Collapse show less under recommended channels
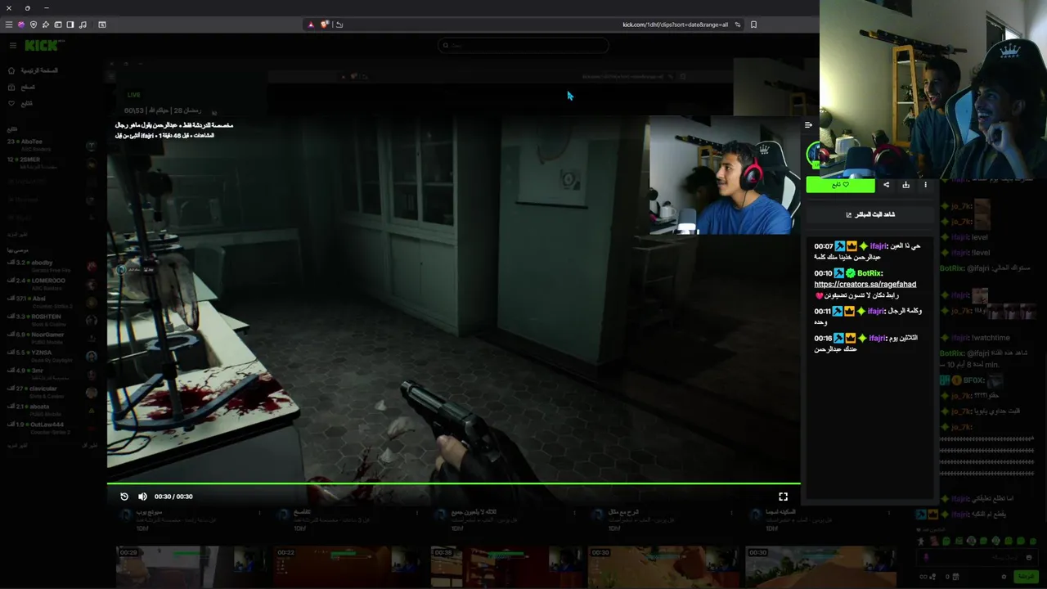This screenshot has height=589, width=1047. (89, 445)
